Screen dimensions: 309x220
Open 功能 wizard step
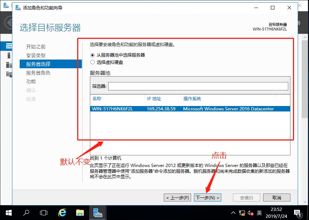(x=31, y=81)
